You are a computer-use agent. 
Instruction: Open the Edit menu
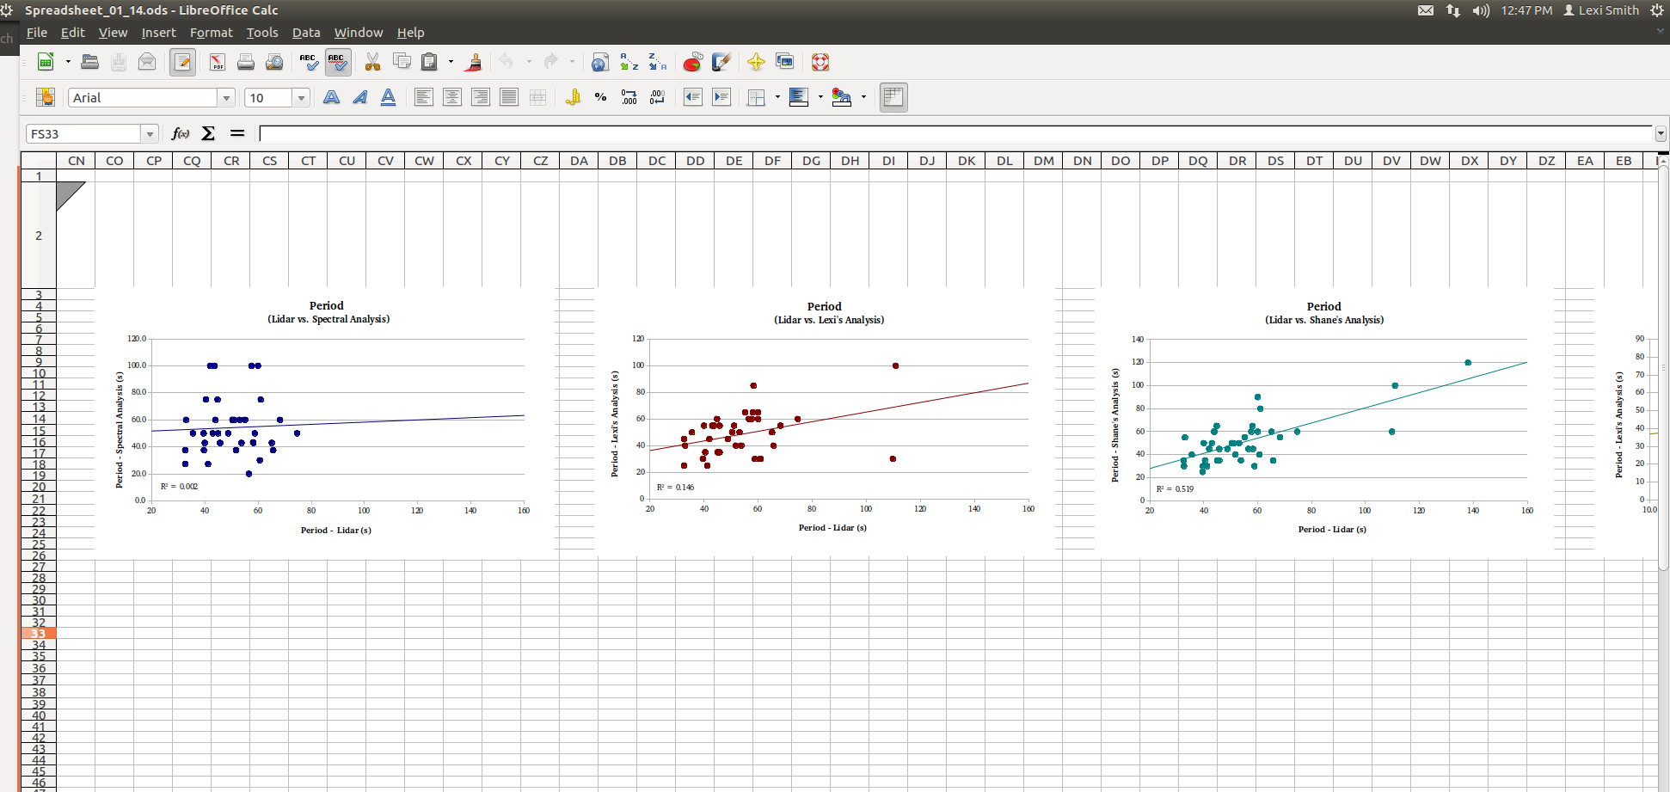(x=72, y=33)
